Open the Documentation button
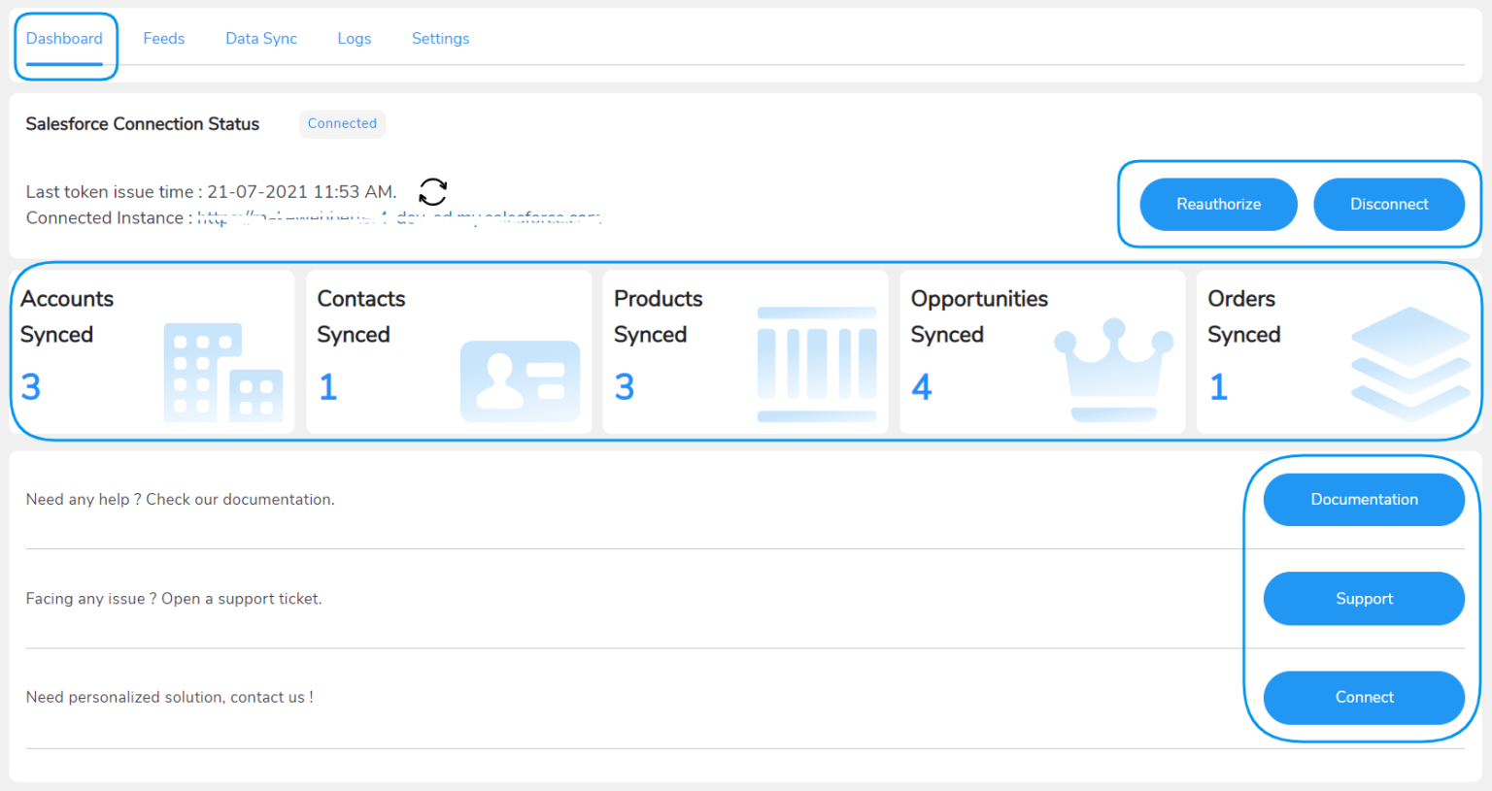This screenshot has height=791, width=1492. (1363, 499)
